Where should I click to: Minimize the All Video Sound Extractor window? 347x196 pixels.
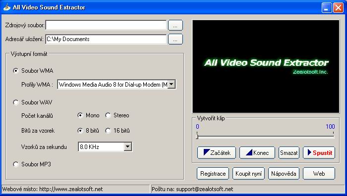(x=327, y=8)
